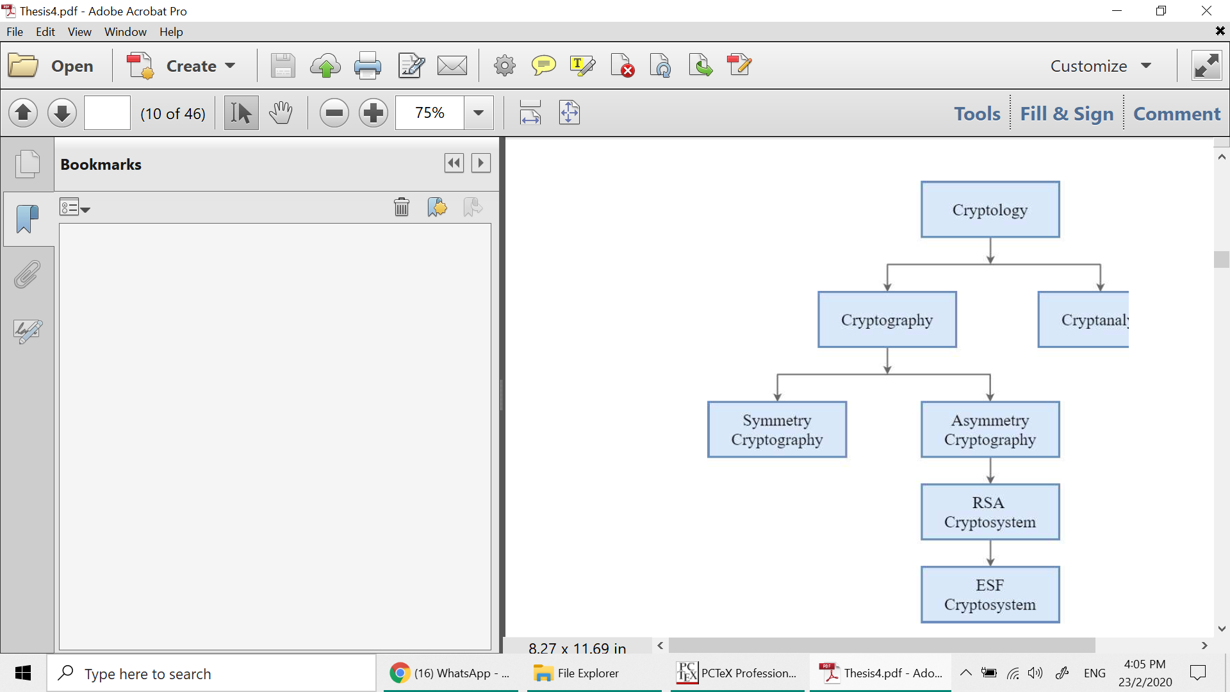The image size is (1230, 692).
Task: Select the highlight text tool
Action: point(582,65)
